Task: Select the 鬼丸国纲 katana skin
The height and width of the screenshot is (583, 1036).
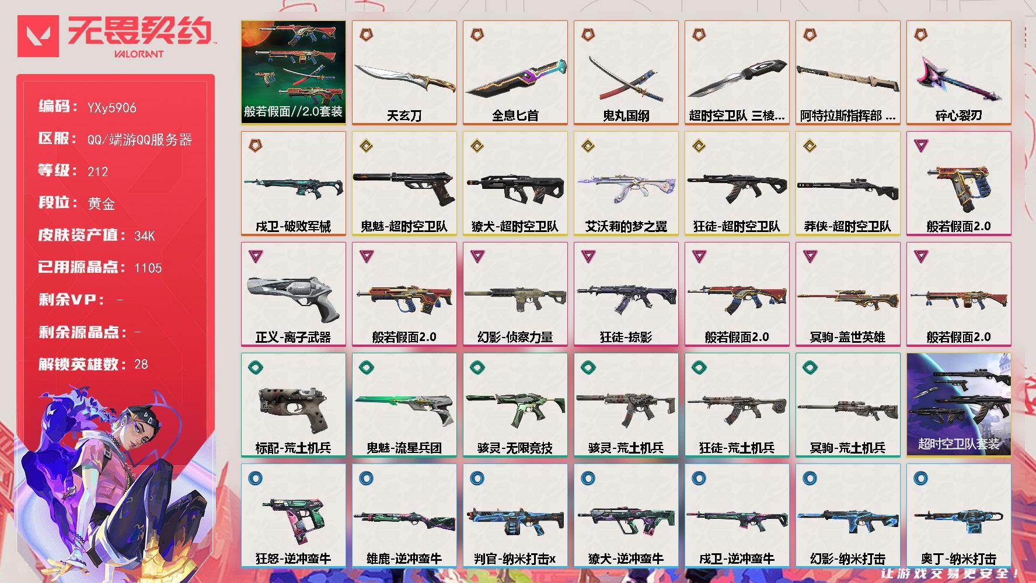Action: [626, 73]
